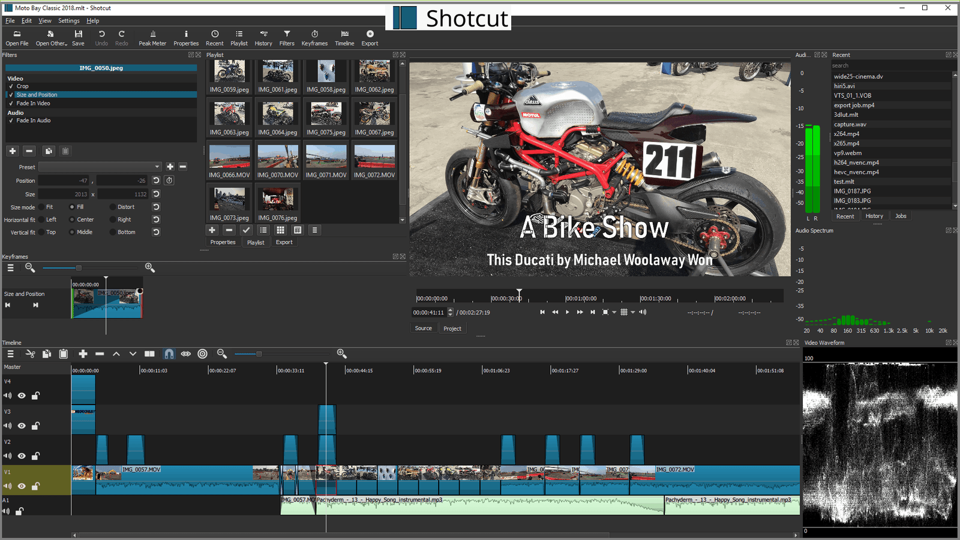Zoom in the timeline magnifier plus
Viewport: 960px width, 540px height.
(342, 354)
